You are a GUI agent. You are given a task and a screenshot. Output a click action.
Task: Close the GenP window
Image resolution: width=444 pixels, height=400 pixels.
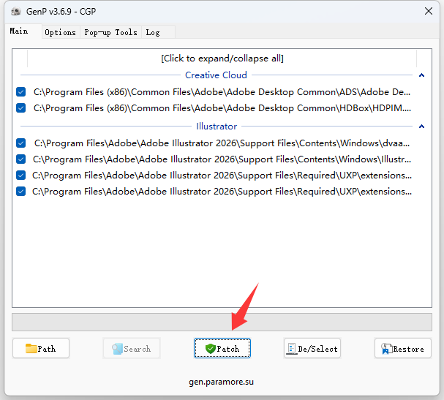point(429,11)
